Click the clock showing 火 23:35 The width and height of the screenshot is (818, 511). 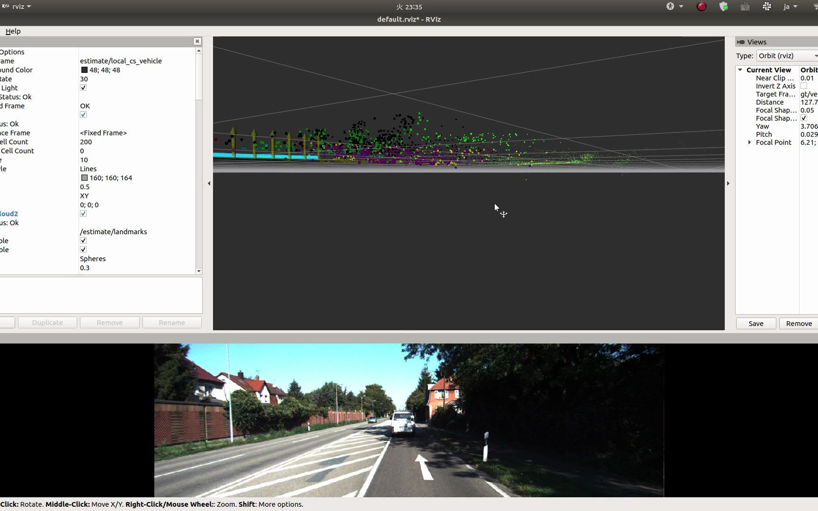[409, 7]
